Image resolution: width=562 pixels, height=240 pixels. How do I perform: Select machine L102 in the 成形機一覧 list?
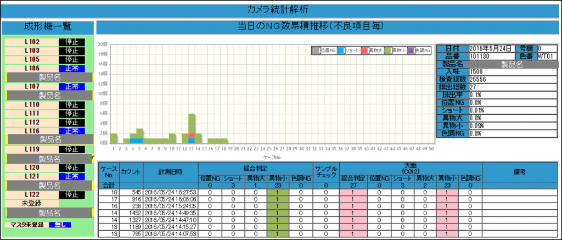point(32,42)
